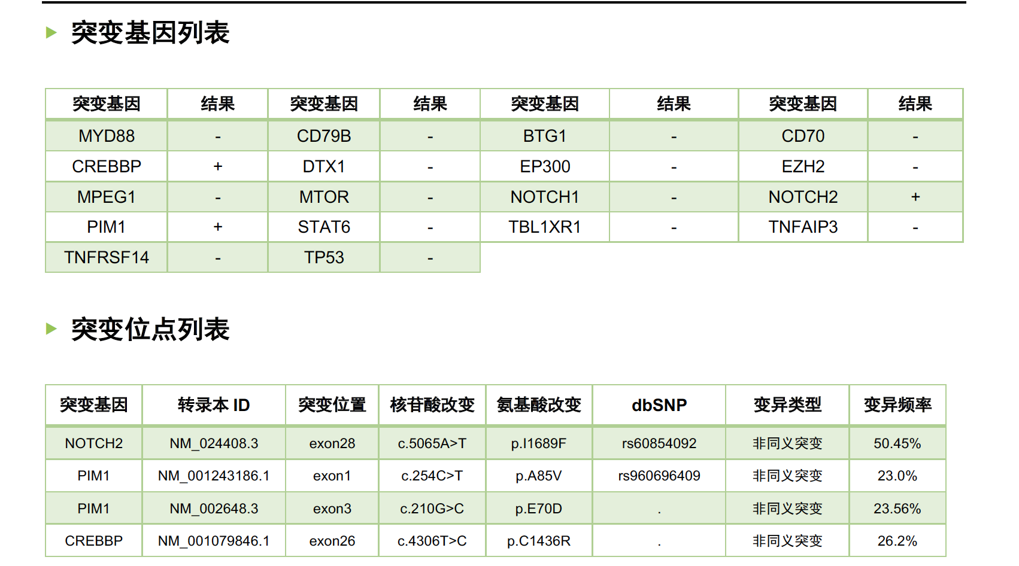This screenshot has width=1019, height=566.
Task: Click the MYD88 gene cell
Action: tap(107, 136)
